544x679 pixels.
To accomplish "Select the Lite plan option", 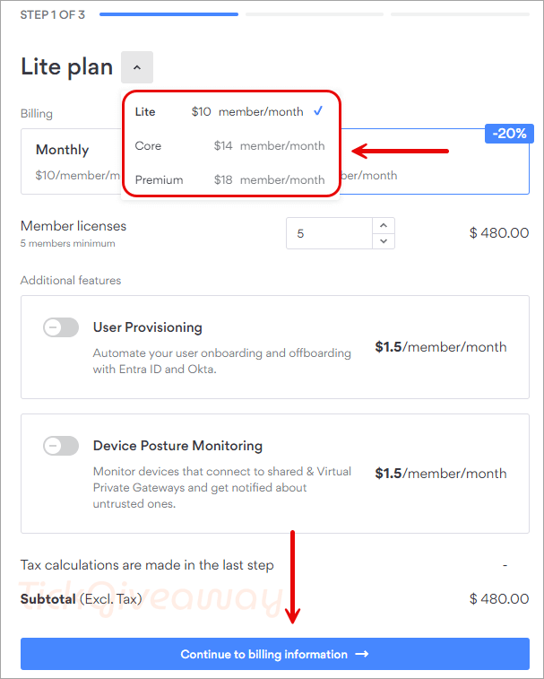I will click(229, 112).
